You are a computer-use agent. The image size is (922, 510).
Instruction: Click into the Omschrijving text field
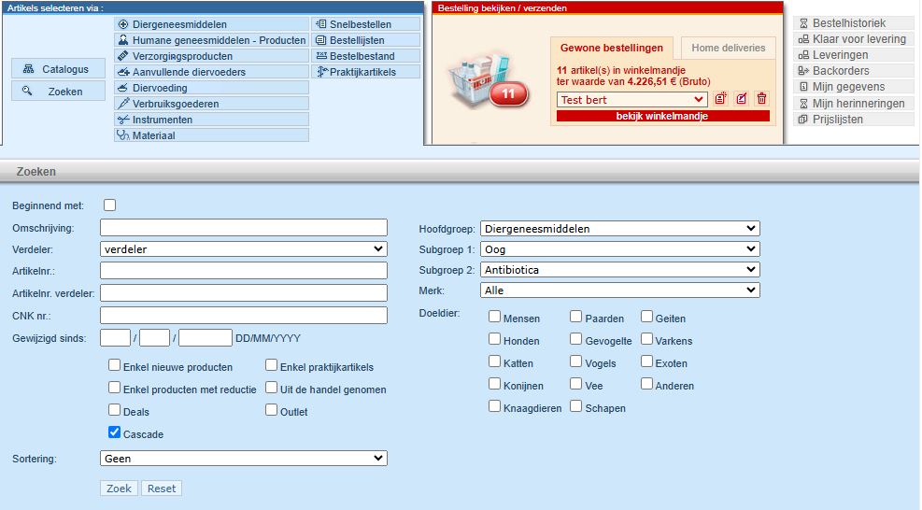243,228
